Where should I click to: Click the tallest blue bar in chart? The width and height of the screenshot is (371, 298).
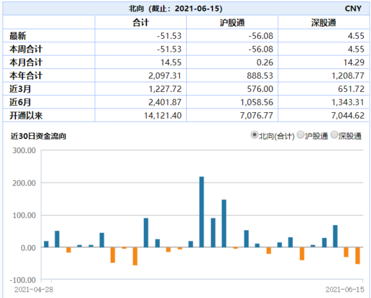click(x=201, y=212)
